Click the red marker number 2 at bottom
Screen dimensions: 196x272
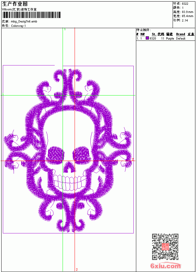[77, 269]
